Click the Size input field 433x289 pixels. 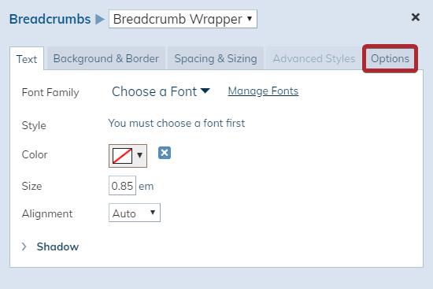pos(122,185)
